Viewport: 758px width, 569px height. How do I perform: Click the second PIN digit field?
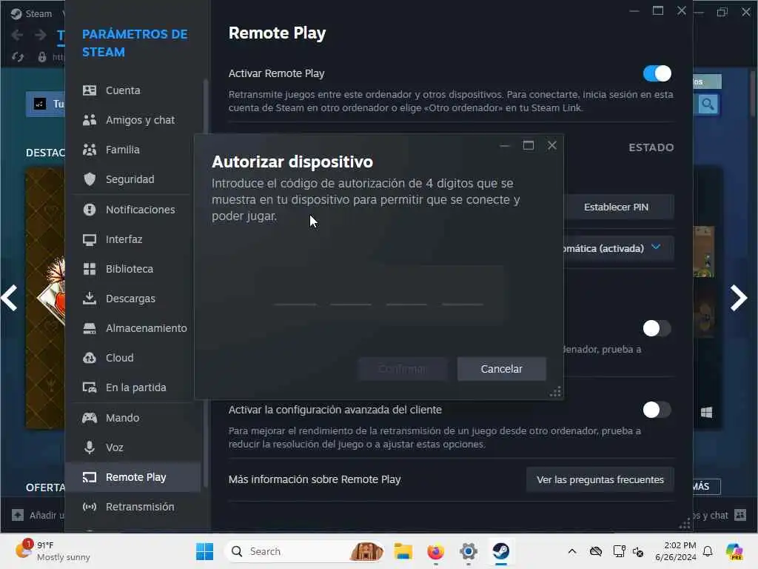pyautogui.click(x=351, y=295)
